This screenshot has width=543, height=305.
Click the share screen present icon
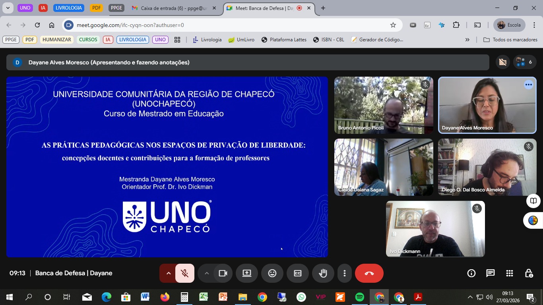247,273
